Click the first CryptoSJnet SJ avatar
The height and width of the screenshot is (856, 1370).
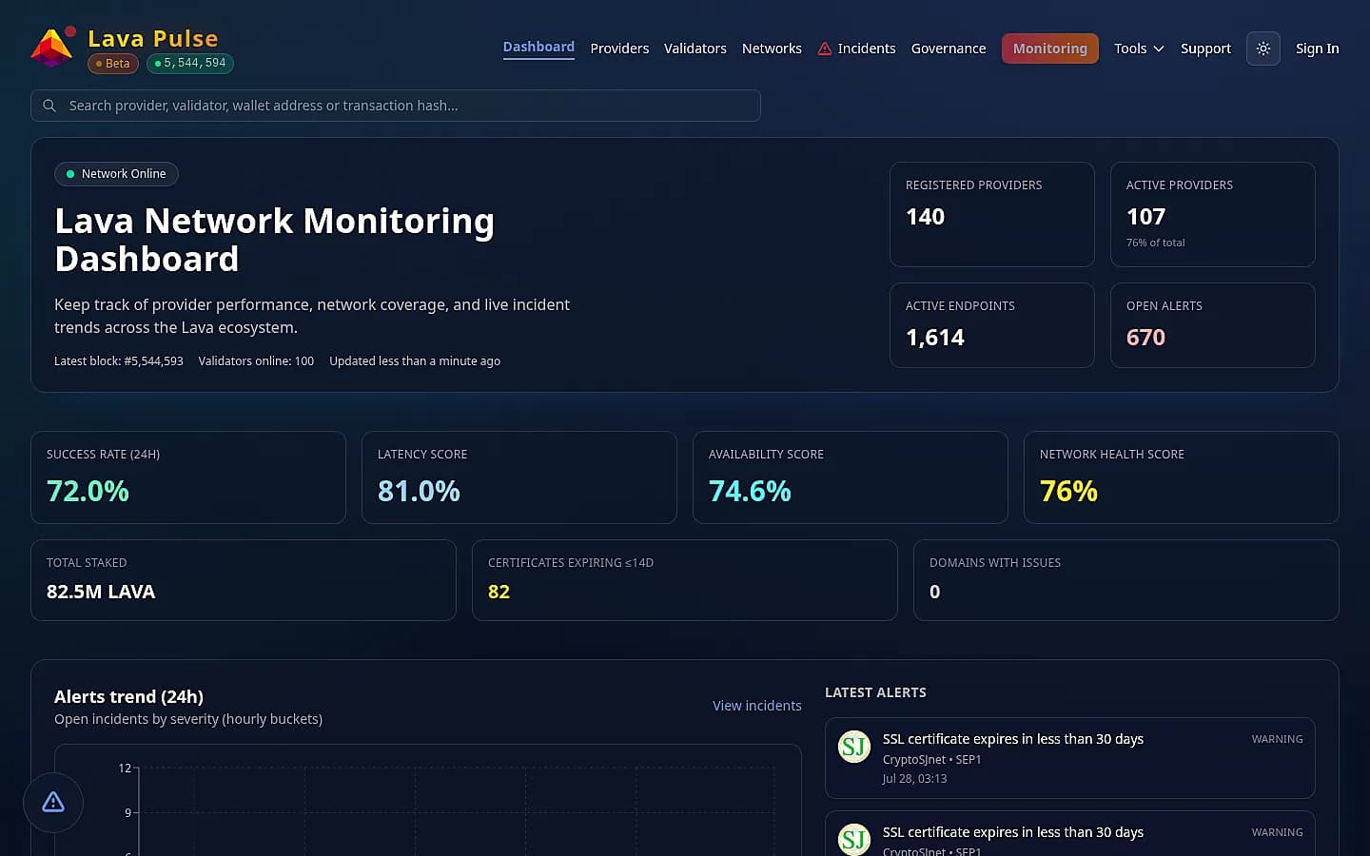pyautogui.click(x=854, y=747)
